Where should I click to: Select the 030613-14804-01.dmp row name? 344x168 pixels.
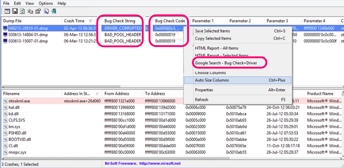point(28,35)
